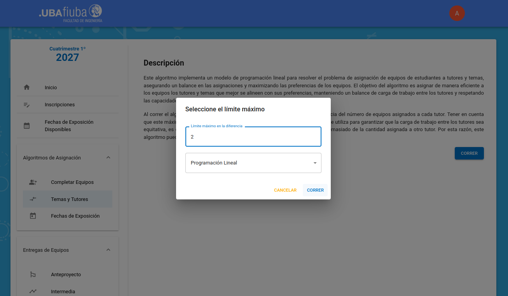Click the UBA fiuba logo
This screenshot has height=296, width=508.
[71, 13]
